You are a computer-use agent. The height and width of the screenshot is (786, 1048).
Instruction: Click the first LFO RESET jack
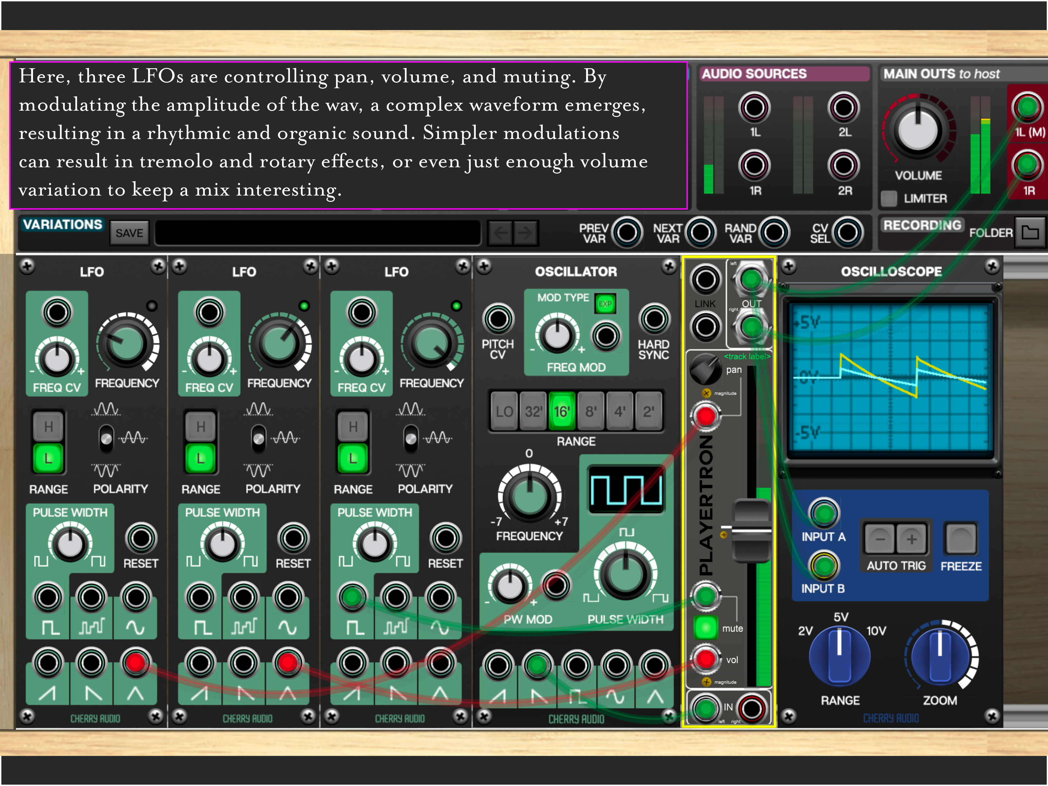pyautogui.click(x=141, y=538)
